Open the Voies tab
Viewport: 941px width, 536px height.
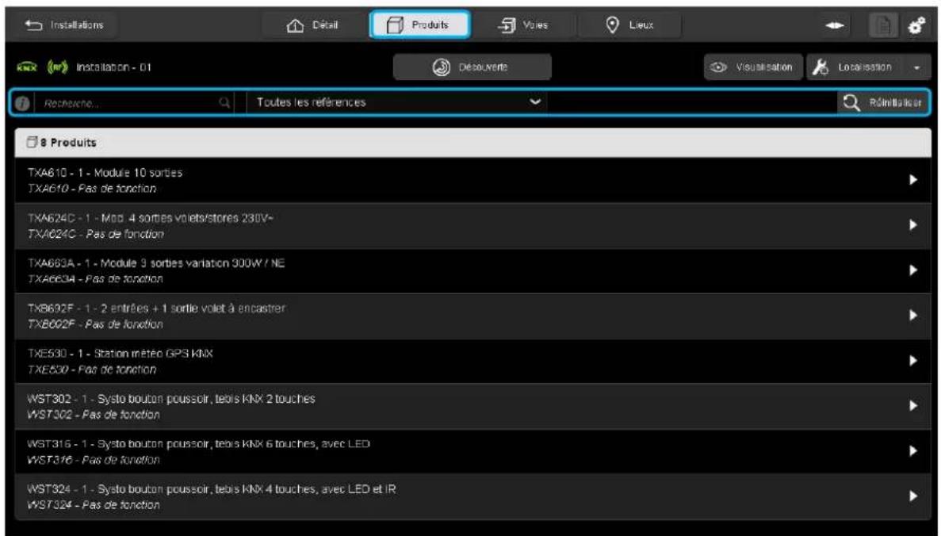[x=523, y=25]
